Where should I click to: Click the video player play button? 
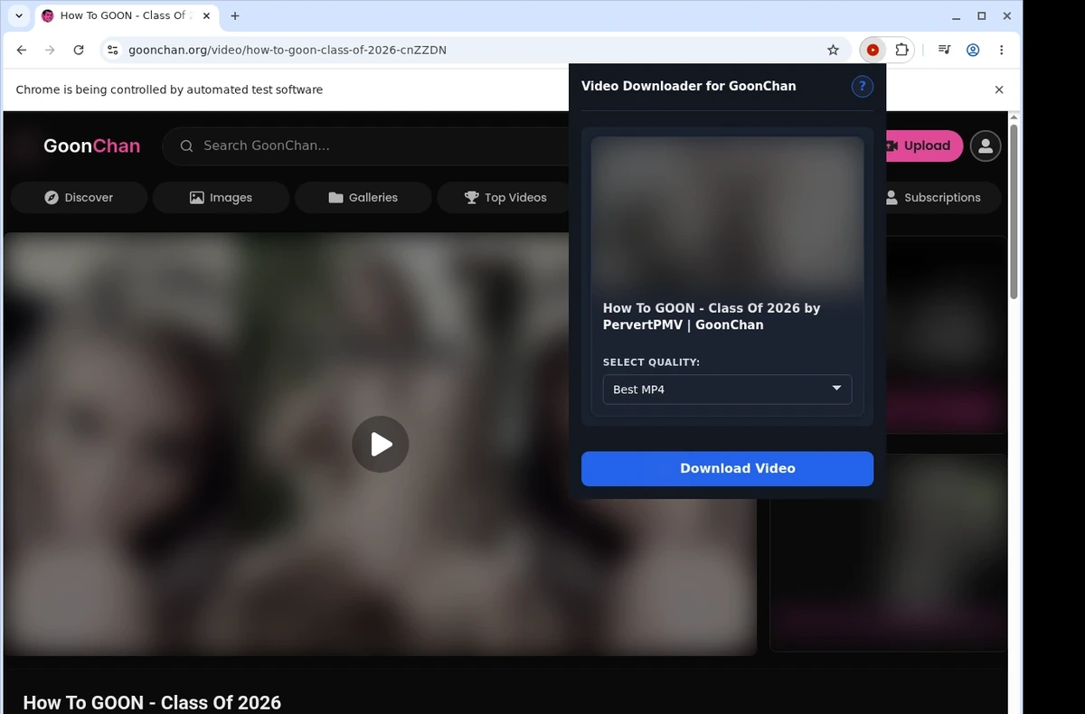click(x=380, y=444)
